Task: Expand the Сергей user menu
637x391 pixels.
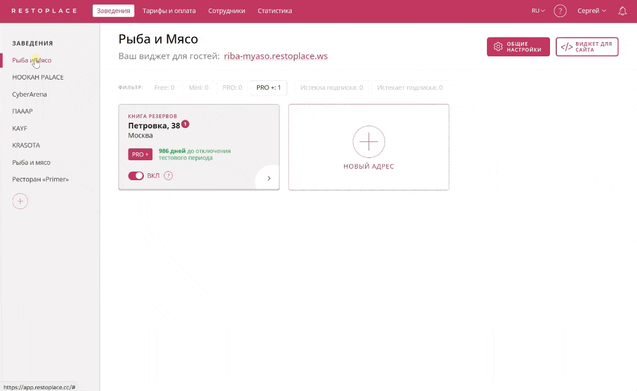Action: (x=591, y=11)
